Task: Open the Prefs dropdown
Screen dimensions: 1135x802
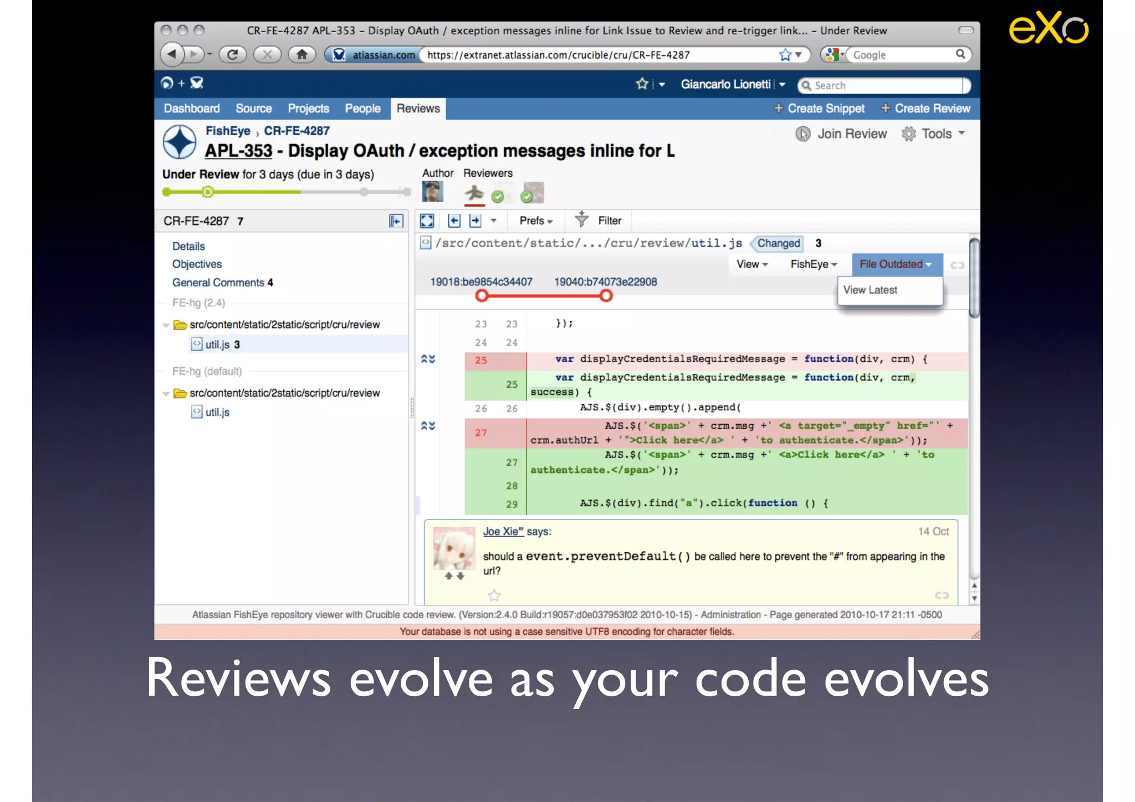Action: pos(536,220)
